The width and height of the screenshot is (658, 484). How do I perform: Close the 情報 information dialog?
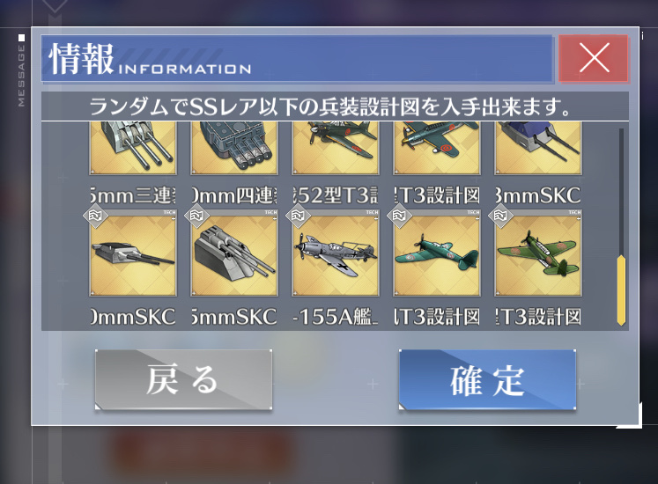click(x=594, y=58)
